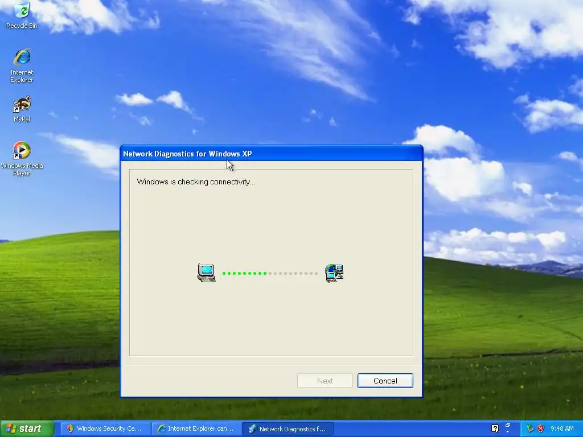Open the Recycle Bin desktop icon
The width and height of the screenshot is (583, 437).
click(22, 15)
